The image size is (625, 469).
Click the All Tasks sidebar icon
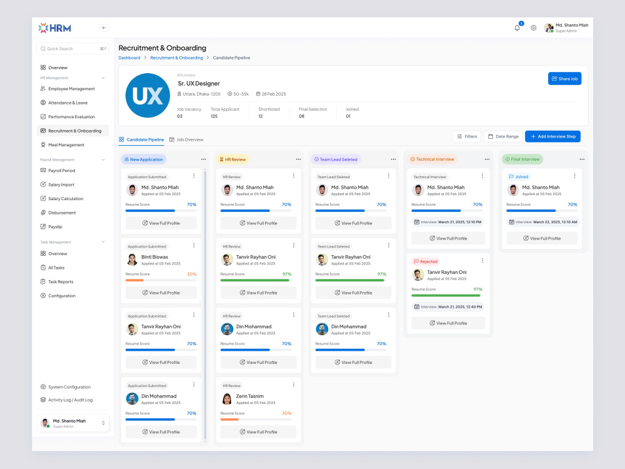click(43, 268)
